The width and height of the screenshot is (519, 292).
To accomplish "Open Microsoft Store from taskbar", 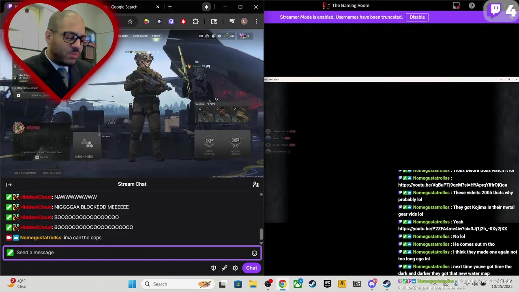I will click(x=238, y=284).
